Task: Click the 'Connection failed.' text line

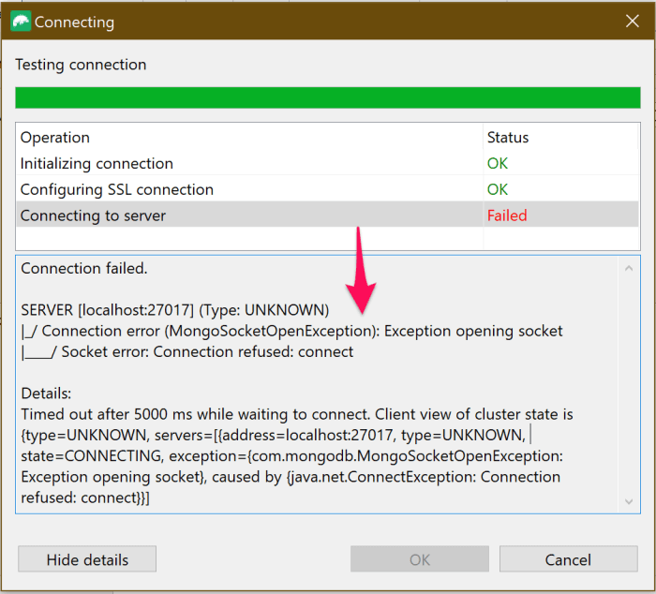Action: pyautogui.click(x=84, y=268)
